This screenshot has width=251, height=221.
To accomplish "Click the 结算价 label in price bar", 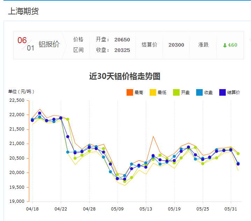I will tap(149, 45).
